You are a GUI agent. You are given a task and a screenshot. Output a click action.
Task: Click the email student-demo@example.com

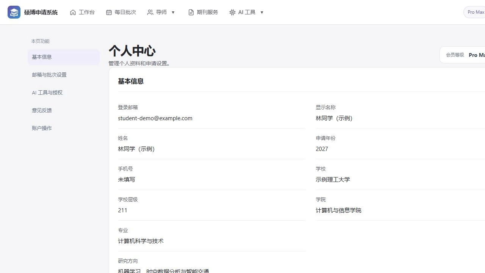pyautogui.click(x=155, y=118)
